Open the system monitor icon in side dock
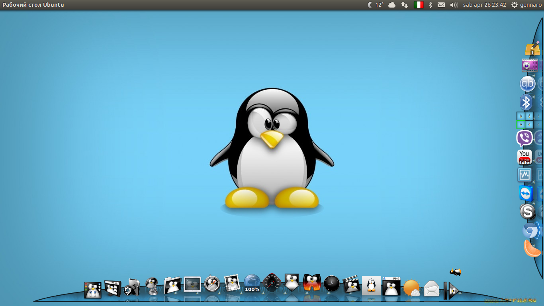The width and height of the screenshot is (544, 306). [524, 175]
